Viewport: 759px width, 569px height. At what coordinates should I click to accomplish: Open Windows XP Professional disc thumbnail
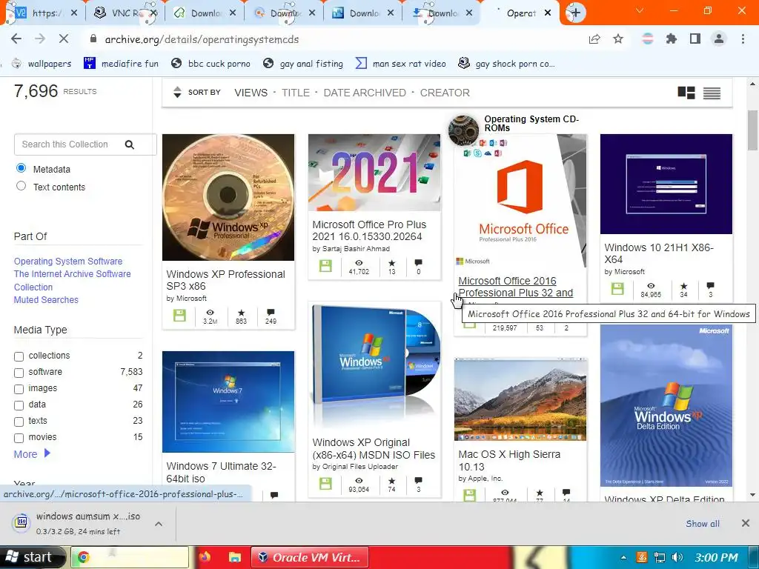click(x=228, y=197)
